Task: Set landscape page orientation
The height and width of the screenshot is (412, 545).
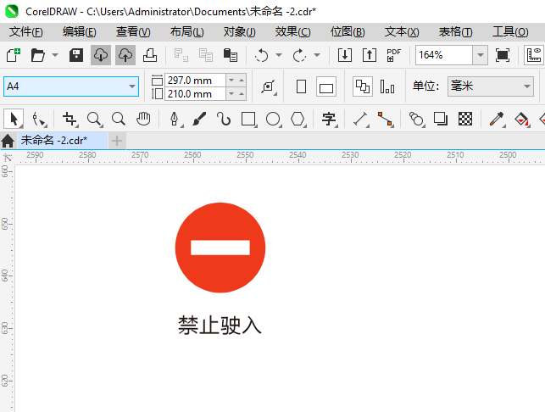Action: tap(326, 86)
